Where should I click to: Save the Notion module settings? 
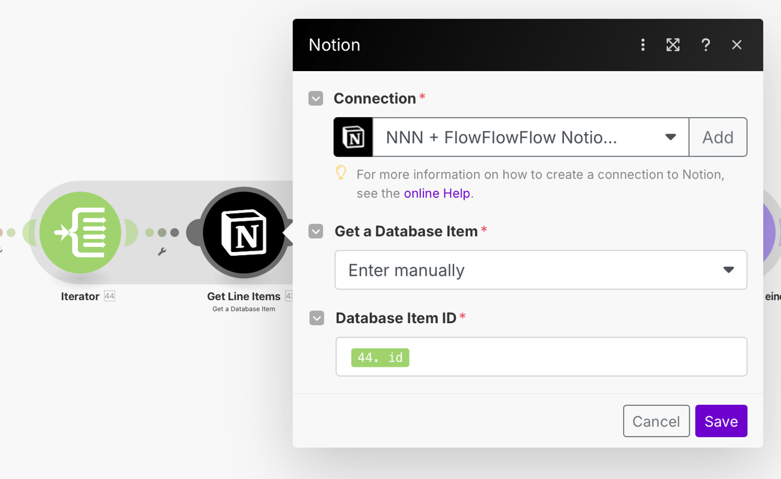720,421
